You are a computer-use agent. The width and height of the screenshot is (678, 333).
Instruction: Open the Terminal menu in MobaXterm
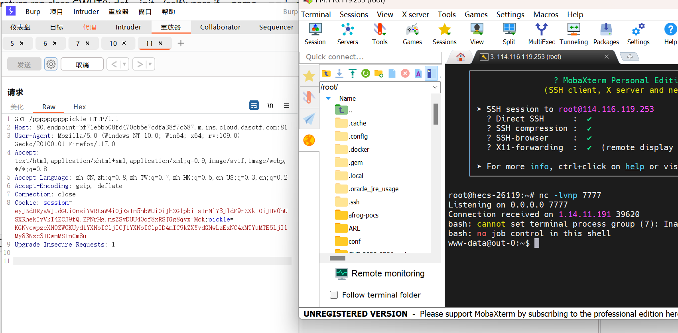coord(316,14)
